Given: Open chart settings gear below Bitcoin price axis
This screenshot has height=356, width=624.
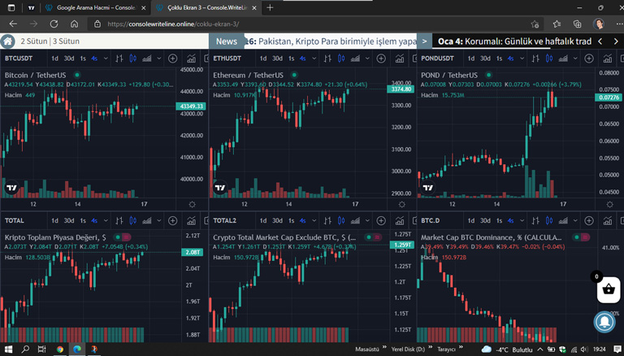Looking at the screenshot, I should pyautogui.click(x=192, y=205).
